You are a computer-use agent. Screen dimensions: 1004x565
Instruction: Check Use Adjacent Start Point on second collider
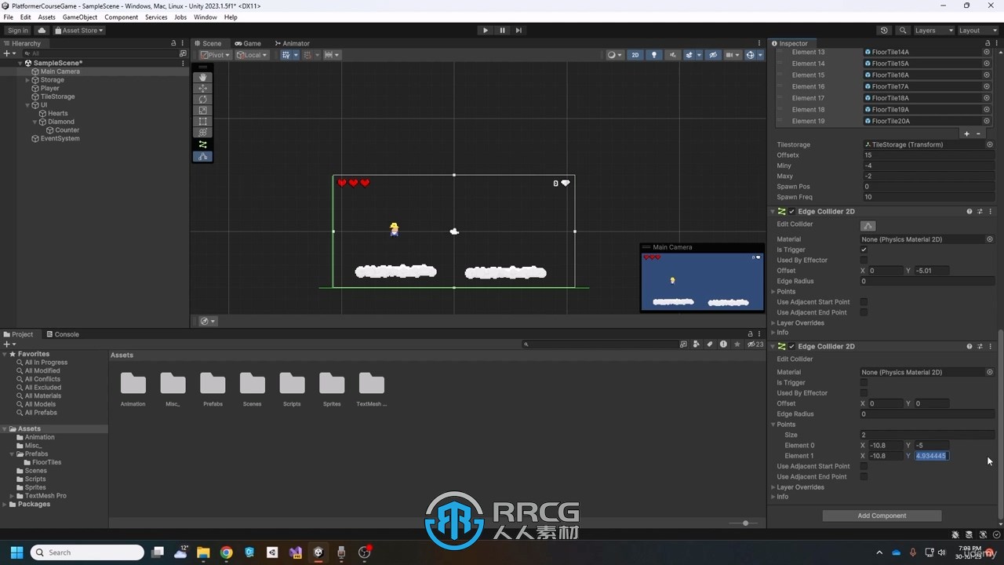point(864,466)
